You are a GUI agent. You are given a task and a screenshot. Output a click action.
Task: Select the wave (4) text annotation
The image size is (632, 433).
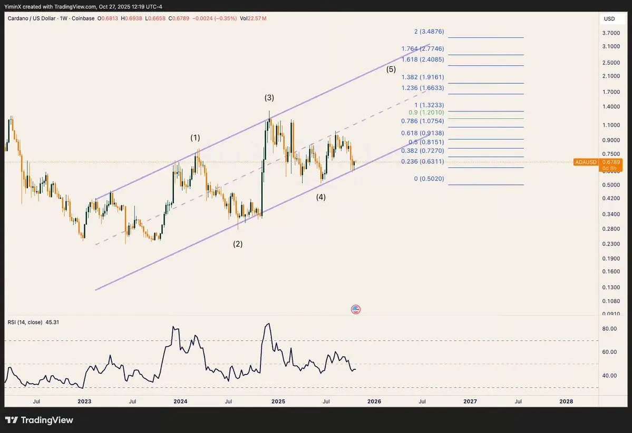click(x=321, y=197)
